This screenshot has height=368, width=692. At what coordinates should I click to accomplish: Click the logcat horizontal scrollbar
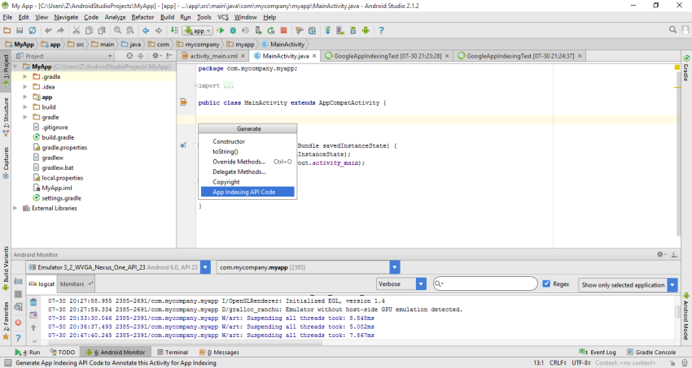[186, 342]
